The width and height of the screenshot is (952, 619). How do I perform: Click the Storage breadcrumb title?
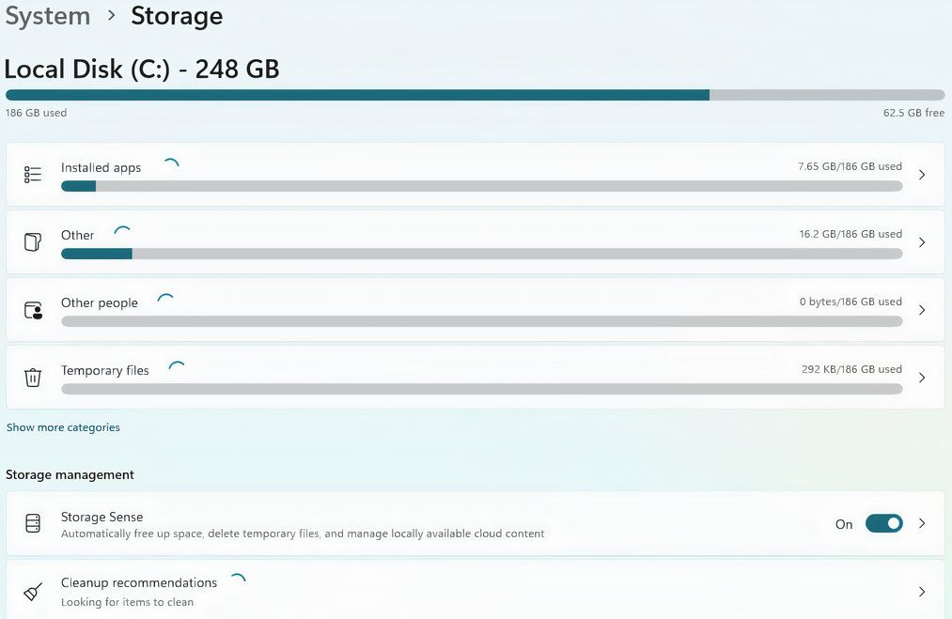click(x=177, y=16)
